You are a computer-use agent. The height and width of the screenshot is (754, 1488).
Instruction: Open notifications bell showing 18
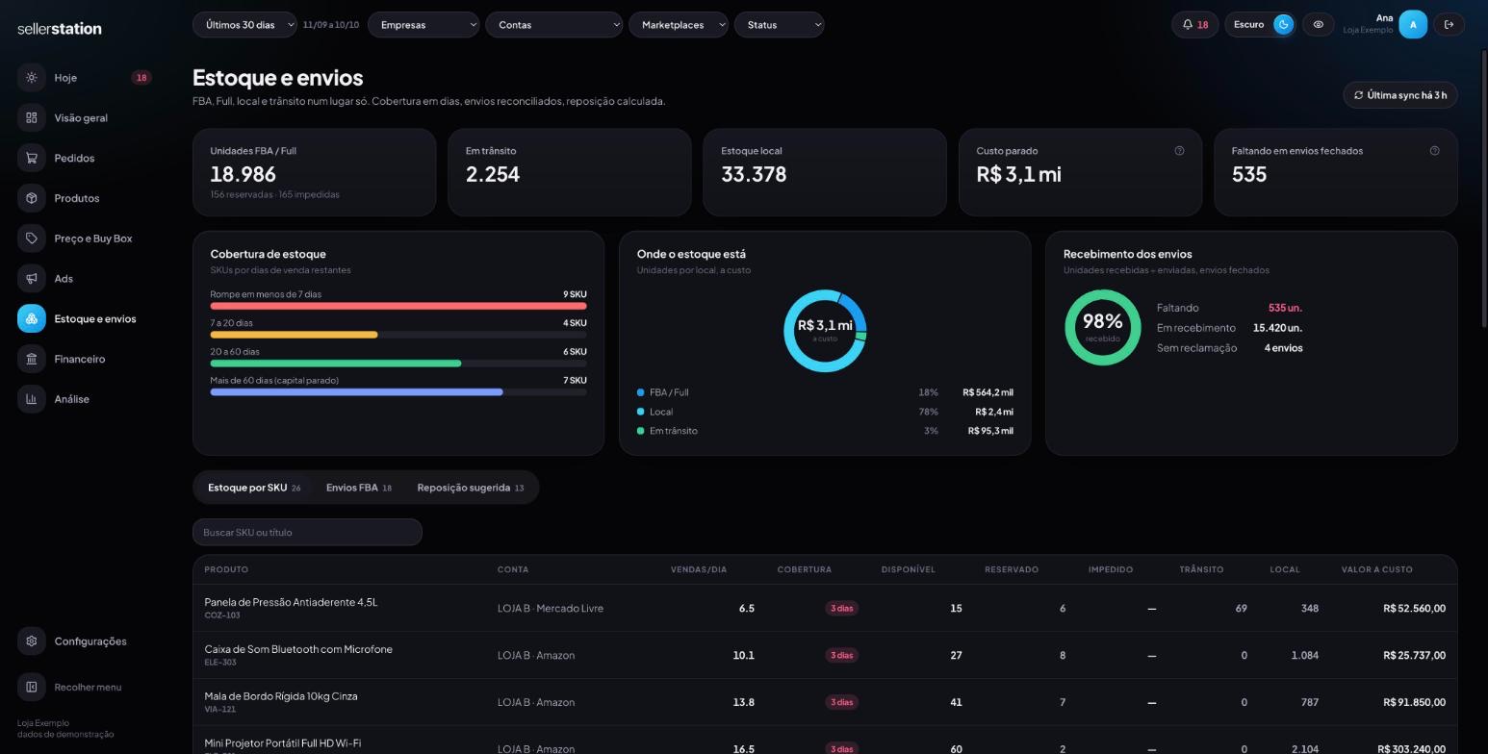coord(1195,25)
